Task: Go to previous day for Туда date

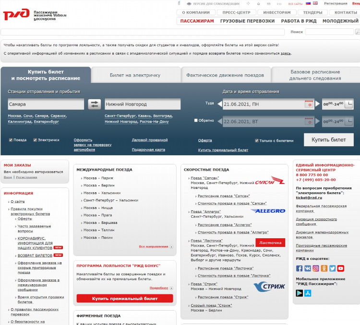Action: (x=220, y=104)
